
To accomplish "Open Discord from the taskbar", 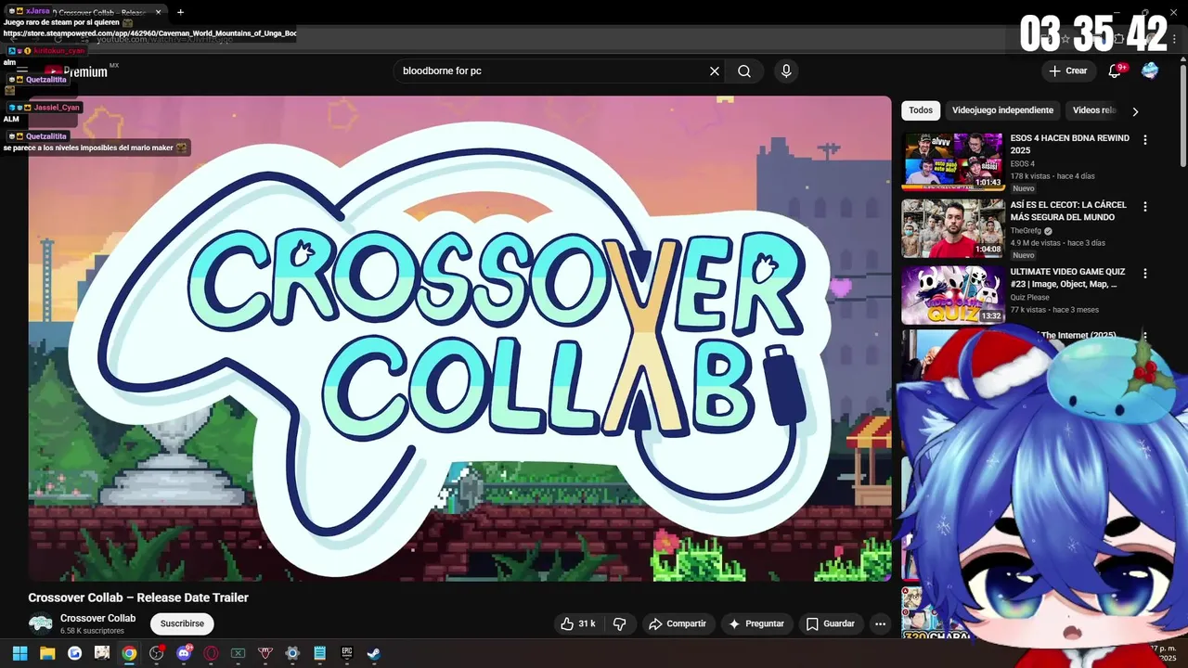I will 184,653.
